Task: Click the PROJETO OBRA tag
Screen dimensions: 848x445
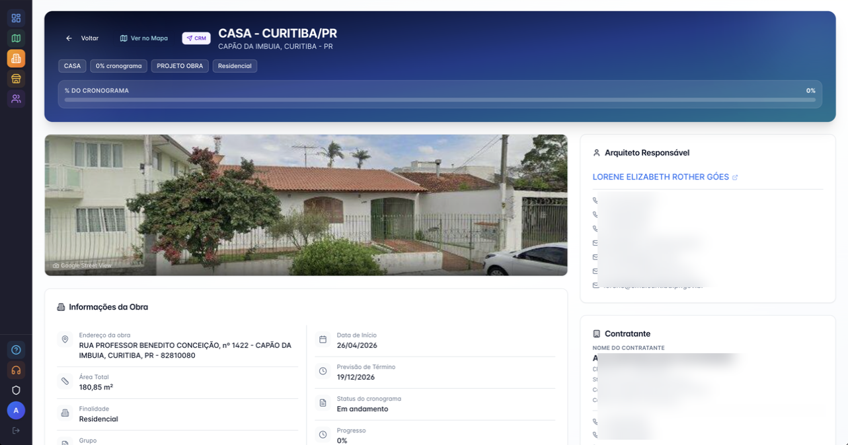Action: (180, 66)
